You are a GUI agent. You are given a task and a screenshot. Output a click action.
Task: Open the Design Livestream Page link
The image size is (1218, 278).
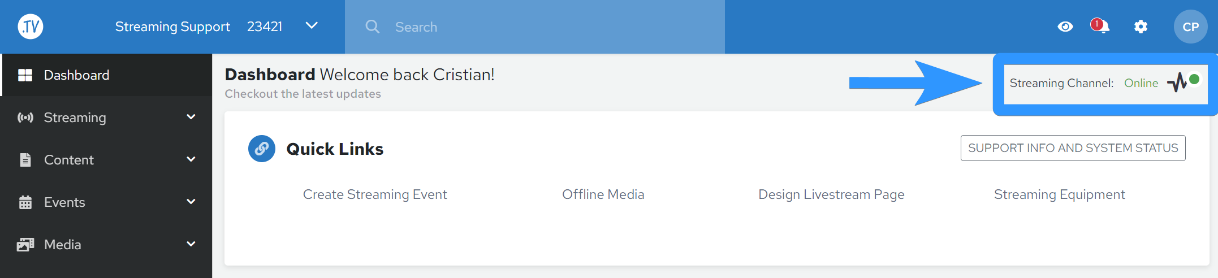831,194
